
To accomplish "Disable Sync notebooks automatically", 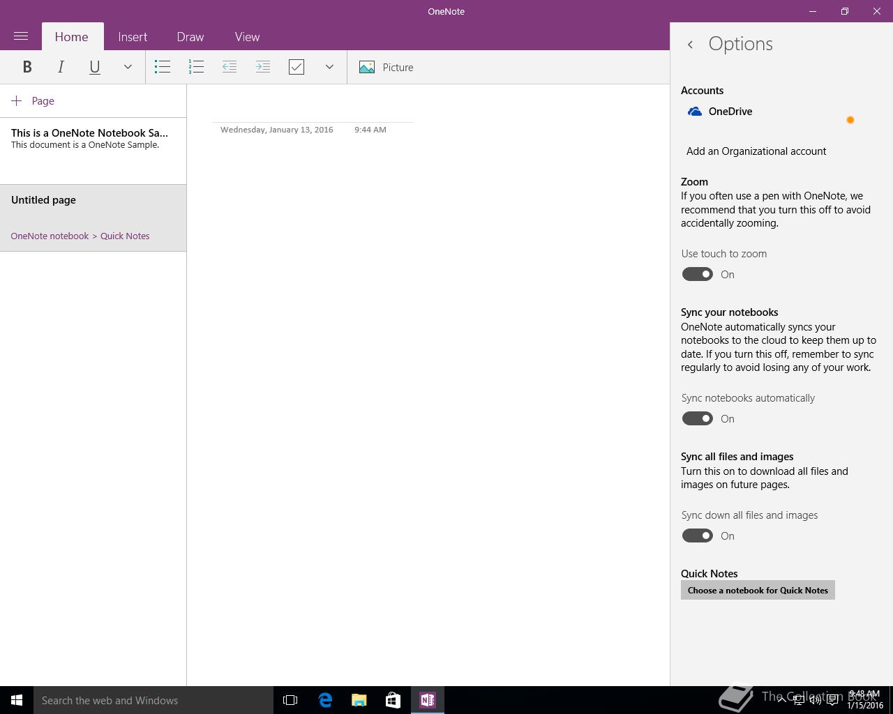I will 698,418.
